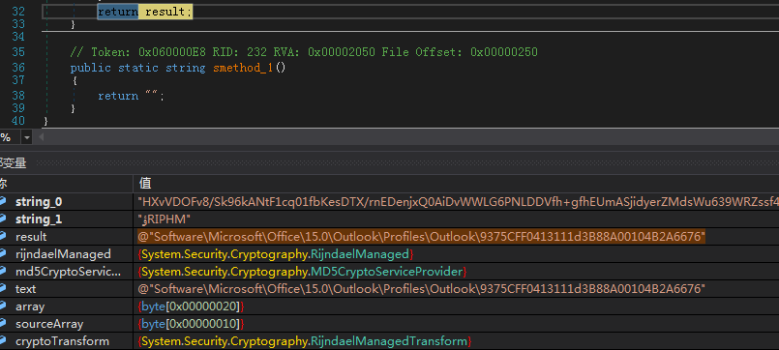Click the variable icon beside string_0
Viewport: 779px width, 350px height.
tap(3, 201)
